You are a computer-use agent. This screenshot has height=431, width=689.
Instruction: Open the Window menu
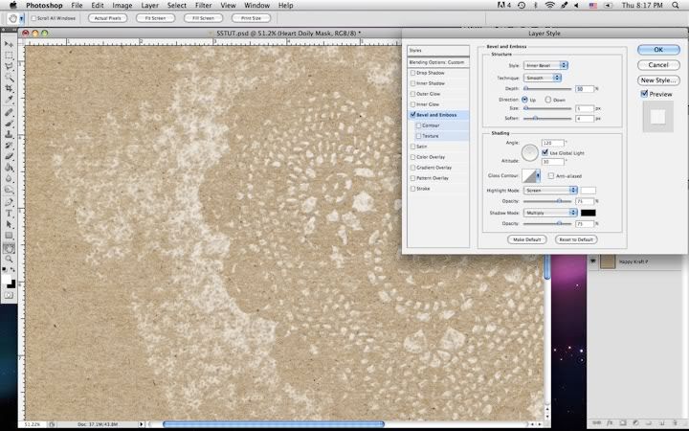pos(257,6)
